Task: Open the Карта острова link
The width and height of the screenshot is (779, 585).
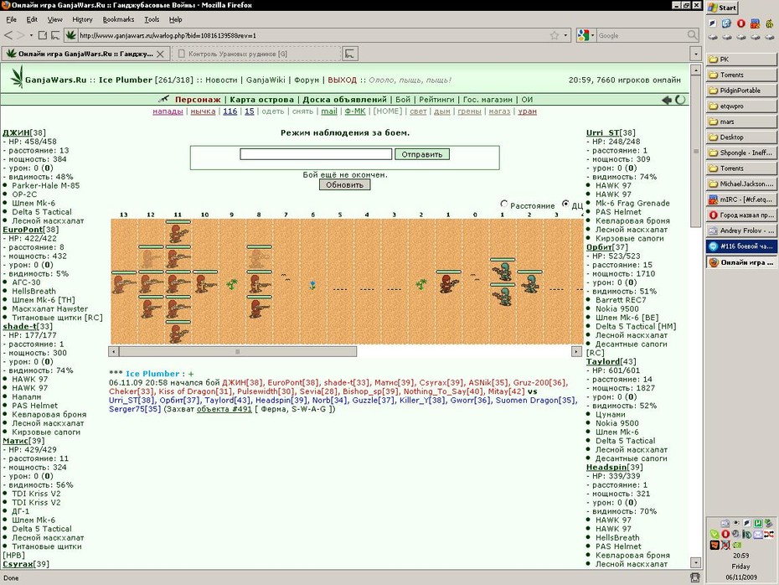Action: (262, 100)
